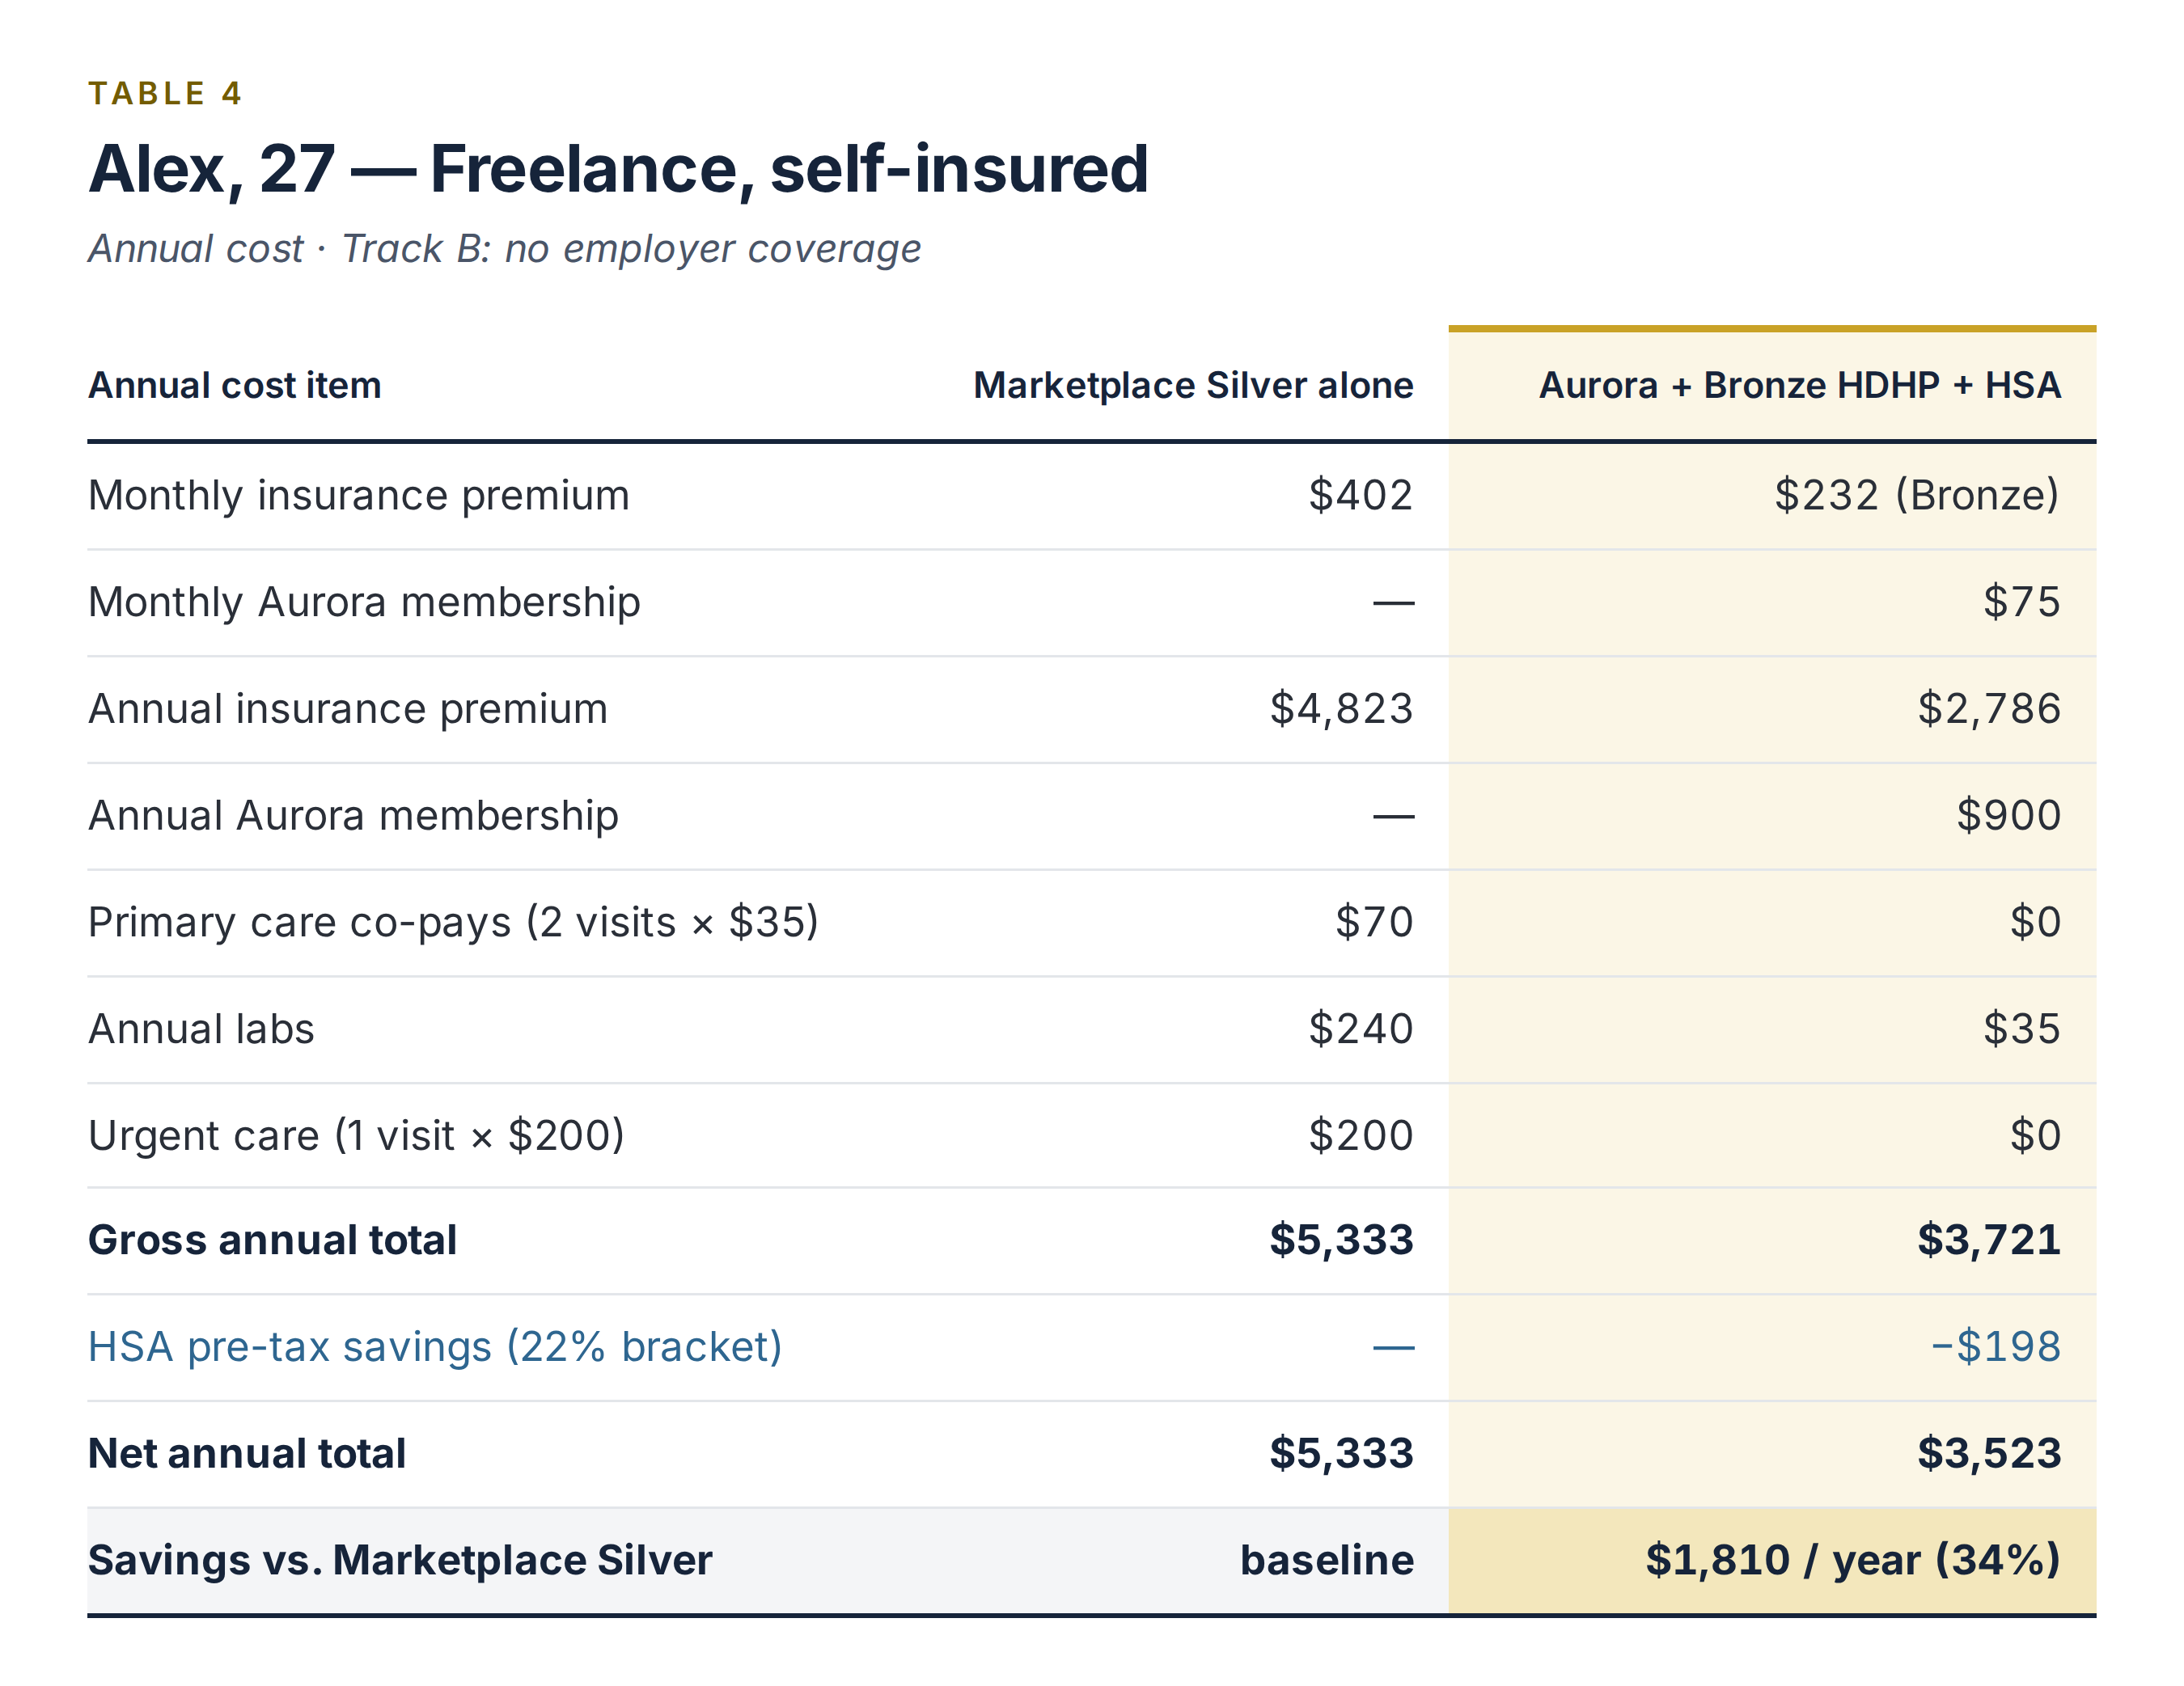Viewport: 2184px width, 1686px height.
Task: Click the 'Primary care co-pays (2 visits × $35)' label
Action: coord(453,923)
